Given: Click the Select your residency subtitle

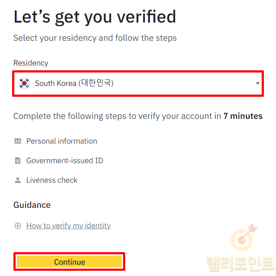Looking at the screenshot, I should [x=95, y=38].
